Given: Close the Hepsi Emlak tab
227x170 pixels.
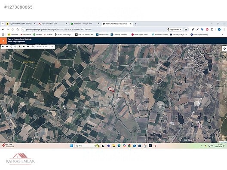Looking at the screenshot, I should click(67, 24).
